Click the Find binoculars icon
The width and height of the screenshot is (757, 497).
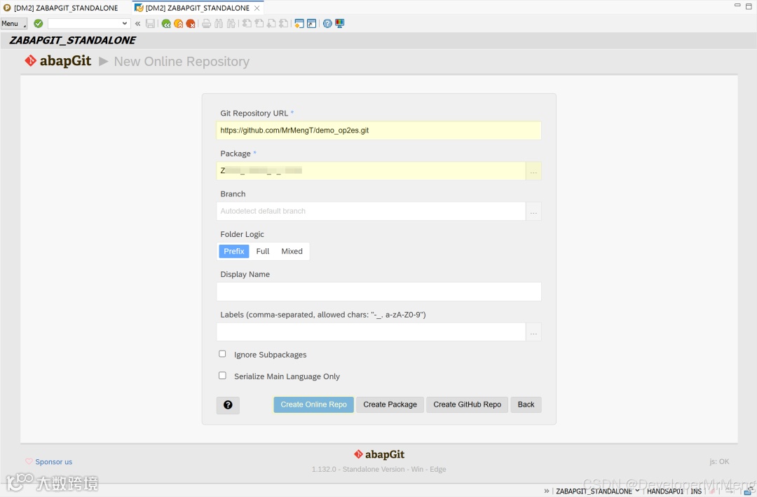[x=219, y=23]
